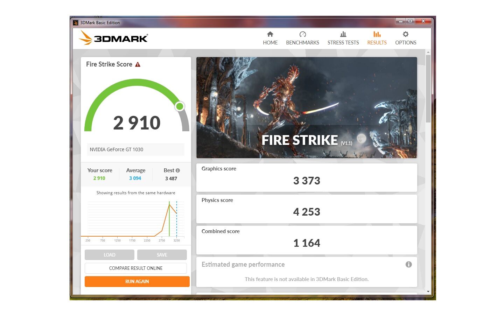This screenshot has height=315, width=504.
Task: Click the Estimated game performance heading
Action: click(x=243, y=265)
